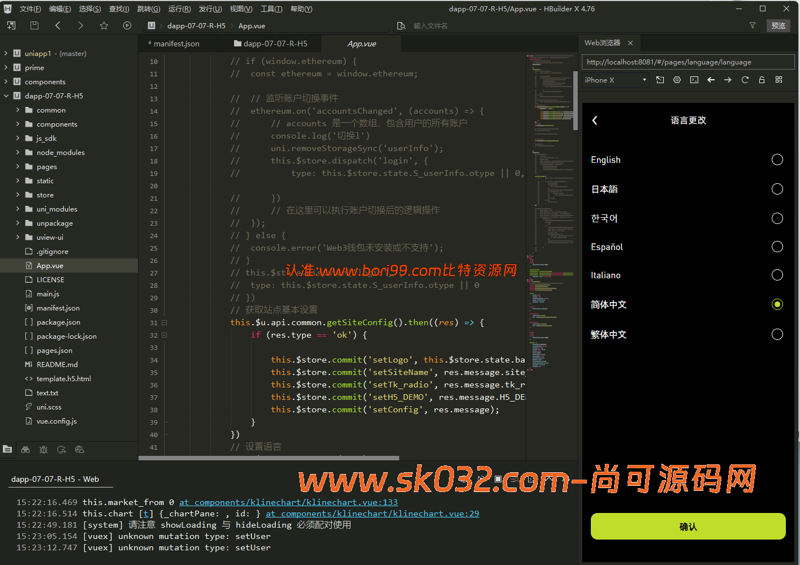
Task: Click the editor horizontal scrollbar
Action: pyautogui.click(x=269, y=458)
